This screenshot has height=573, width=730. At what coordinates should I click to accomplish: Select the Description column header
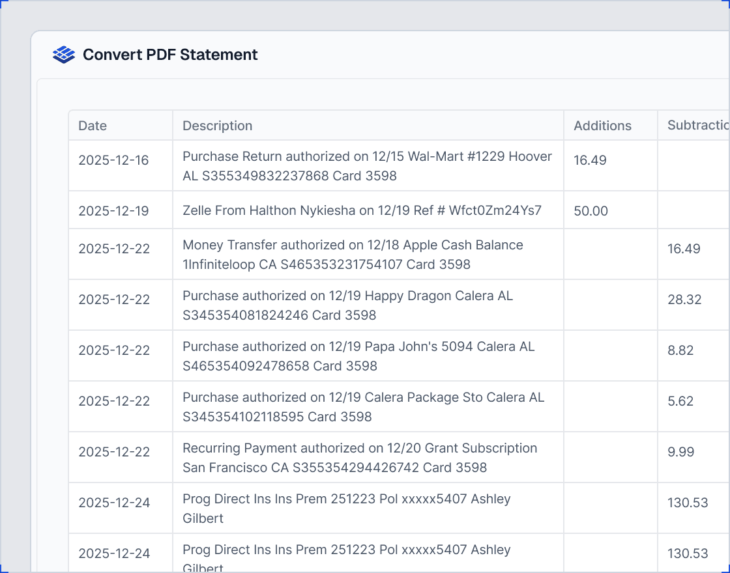218,126
